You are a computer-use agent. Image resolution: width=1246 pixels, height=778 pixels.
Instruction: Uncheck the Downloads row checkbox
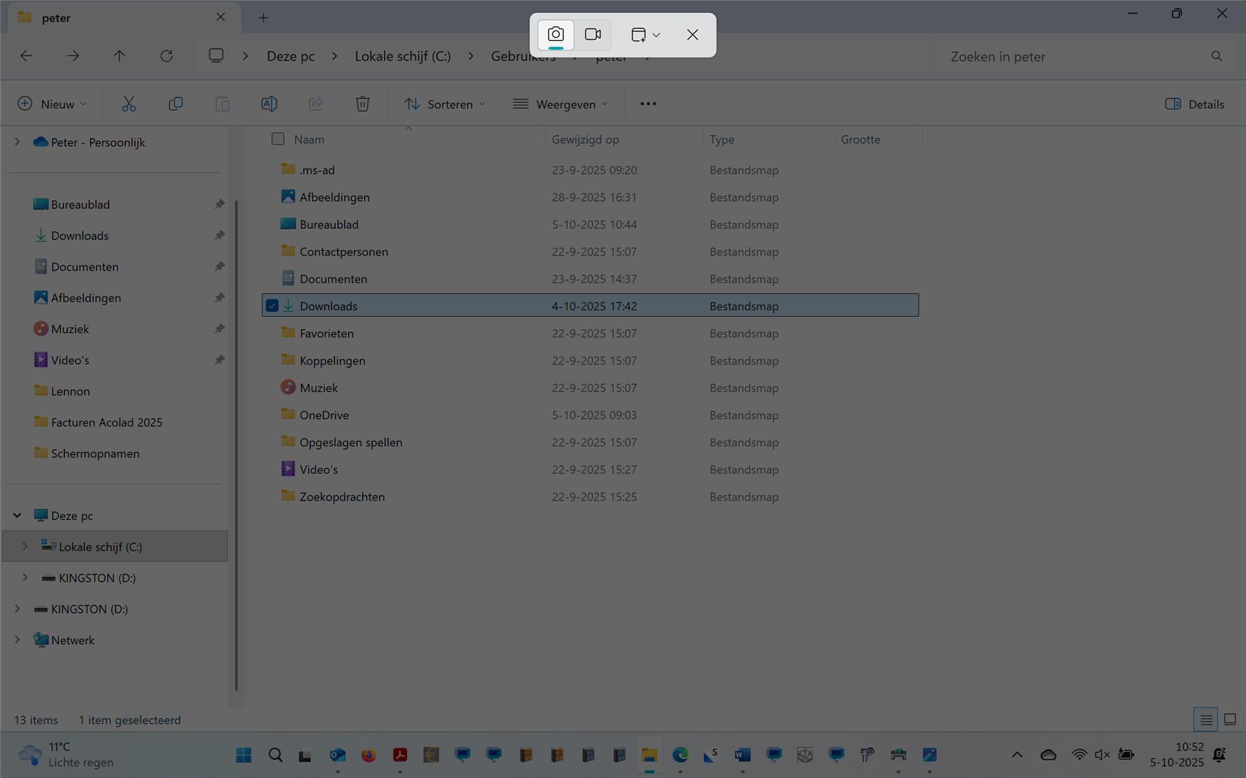pyautogui.click(x=272, y=305)
